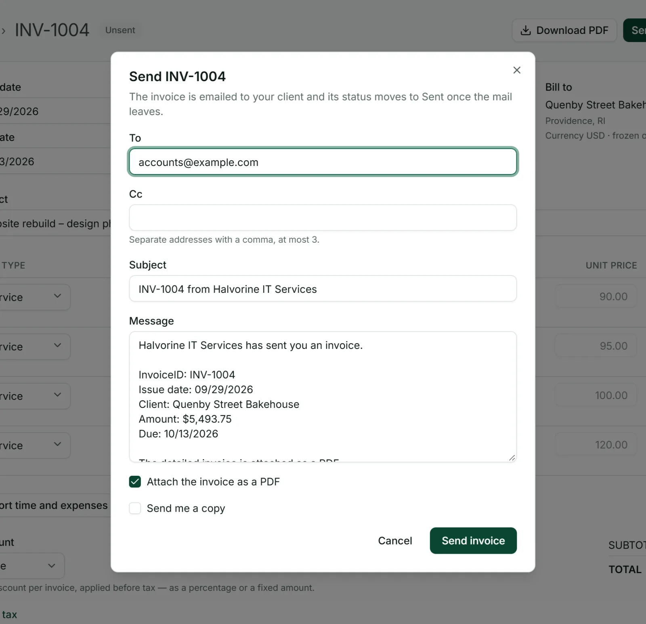Grab the Message textarea resize handle

pyautogui.click(x=512, y=458)
